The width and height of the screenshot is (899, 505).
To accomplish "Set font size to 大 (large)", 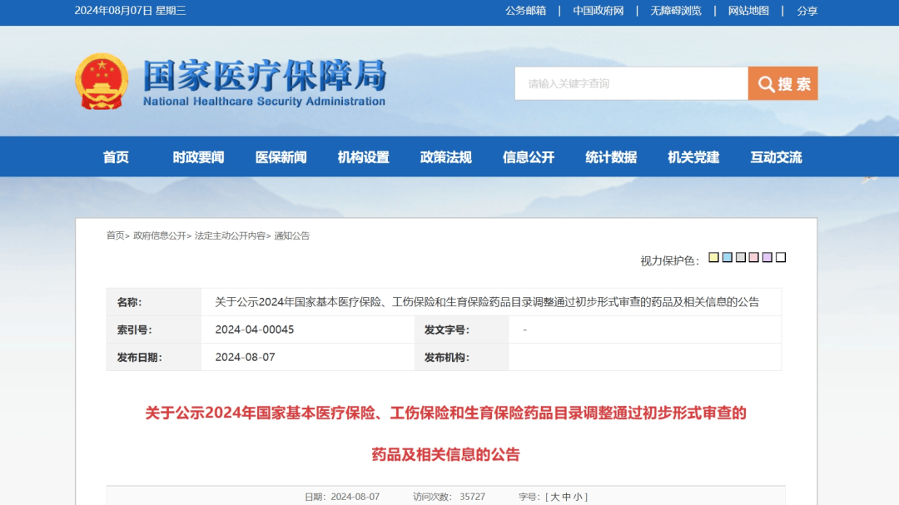I will tap(555, 497).
